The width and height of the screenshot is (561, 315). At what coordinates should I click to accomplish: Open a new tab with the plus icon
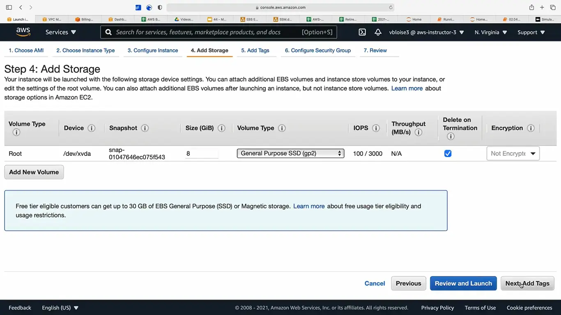tap(542, 7)
